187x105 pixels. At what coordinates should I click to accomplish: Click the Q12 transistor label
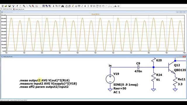click(x=177, y=65)
